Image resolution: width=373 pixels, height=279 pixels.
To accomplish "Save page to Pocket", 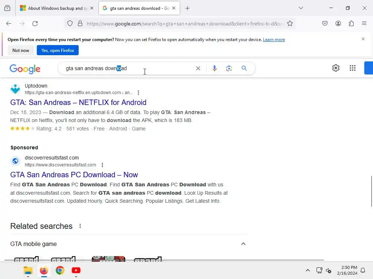I will [x=325, y=23].
